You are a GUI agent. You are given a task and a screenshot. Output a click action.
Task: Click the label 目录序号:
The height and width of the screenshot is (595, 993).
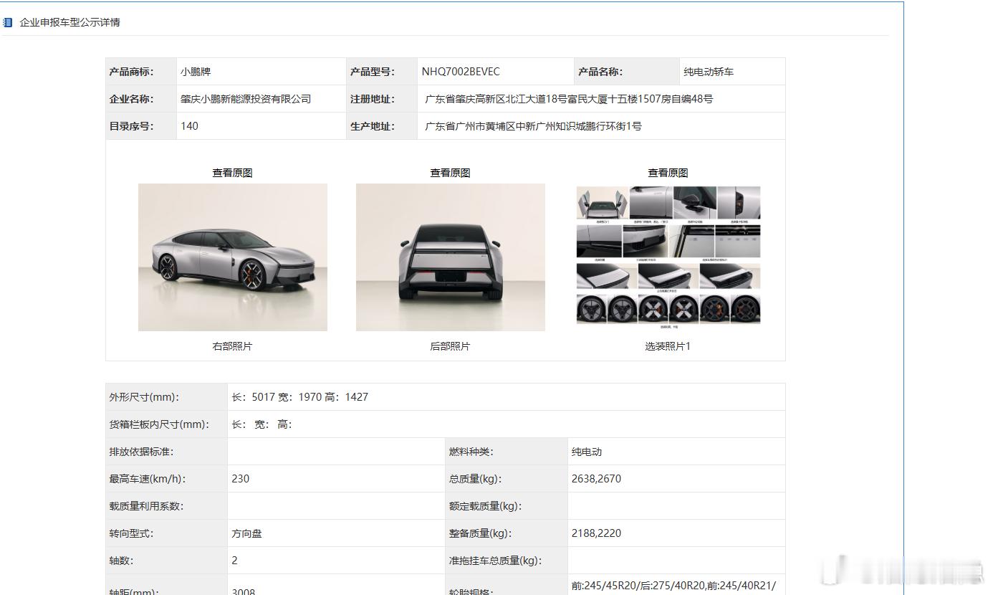point(132,126)
